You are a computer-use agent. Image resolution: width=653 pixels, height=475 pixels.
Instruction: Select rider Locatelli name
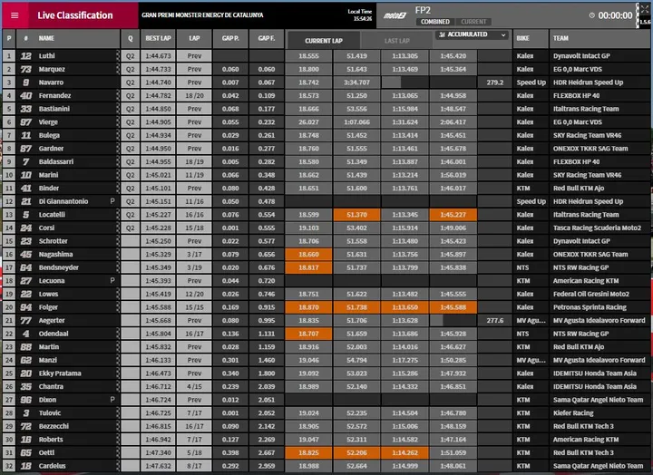tap(52, 215)
